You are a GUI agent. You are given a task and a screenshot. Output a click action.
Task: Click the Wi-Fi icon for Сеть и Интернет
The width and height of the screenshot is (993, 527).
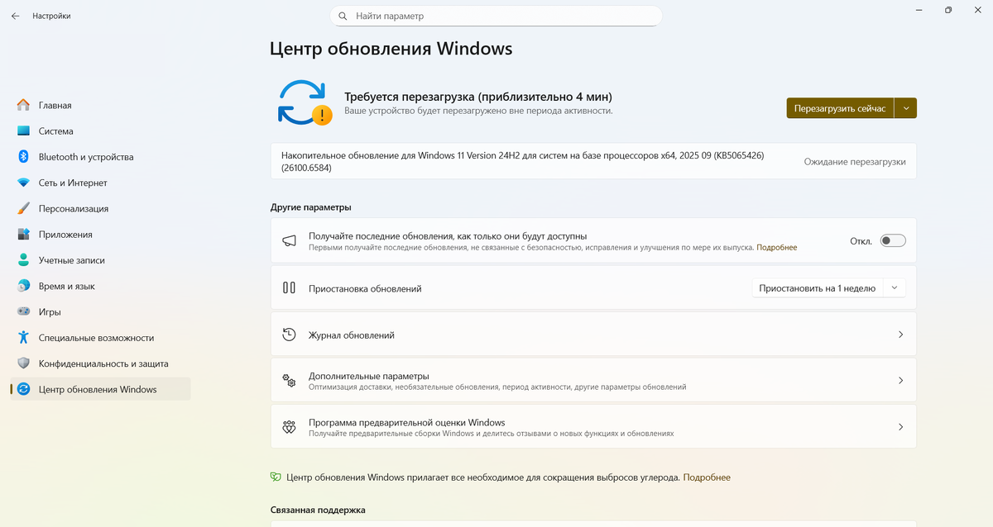click(x=23, y=183)
